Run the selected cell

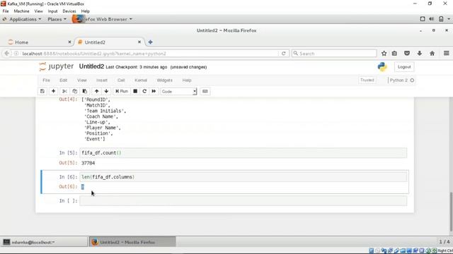coord(122,91)
